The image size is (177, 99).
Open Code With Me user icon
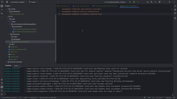pos(147,2)
